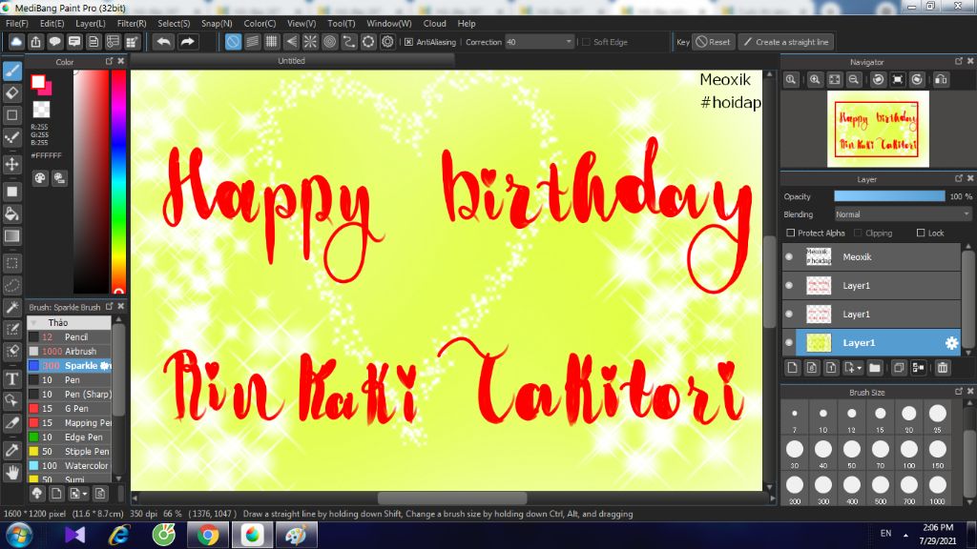Click the Reset key button
The height and width of the screenshot is (549, 977).
(714, 42)
